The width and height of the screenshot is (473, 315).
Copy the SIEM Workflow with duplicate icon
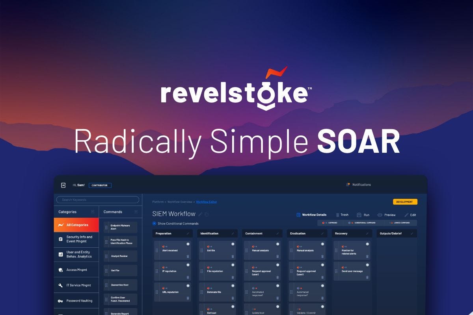tap(207, 214)
